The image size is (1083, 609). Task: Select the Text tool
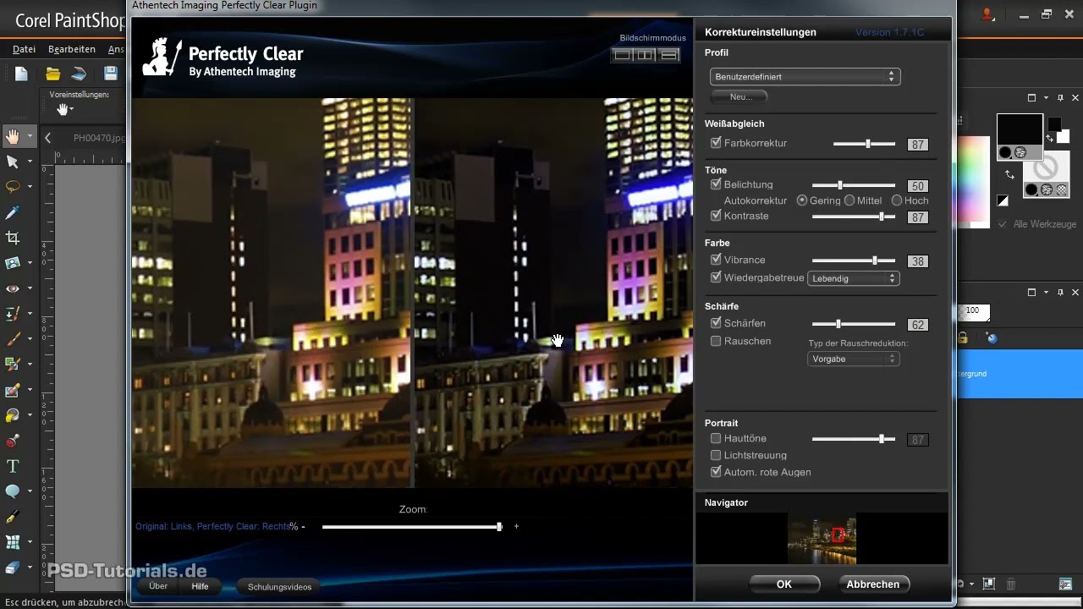pyautogui.click(x=13, y=466)
